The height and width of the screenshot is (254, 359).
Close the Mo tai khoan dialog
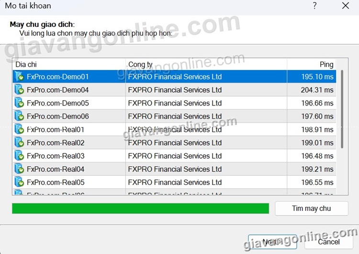[345, 6]
